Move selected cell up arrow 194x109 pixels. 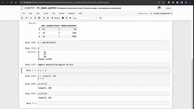[44, 18]
